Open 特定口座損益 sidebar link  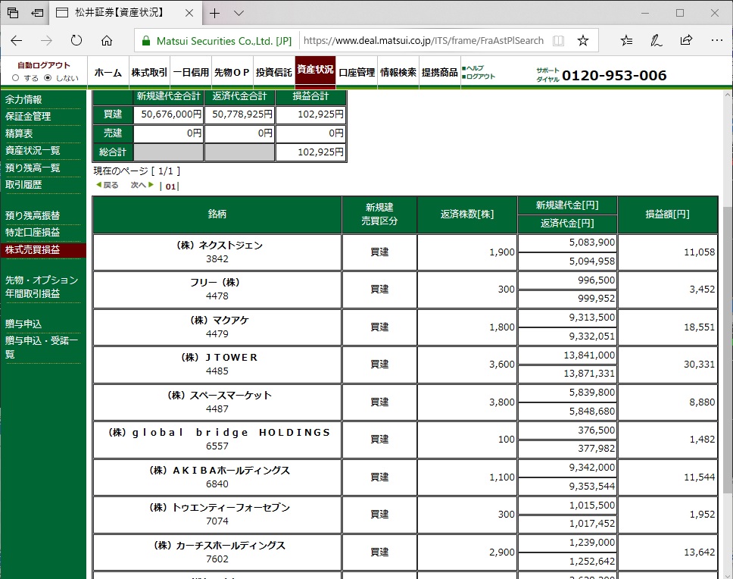coord(33,233)
